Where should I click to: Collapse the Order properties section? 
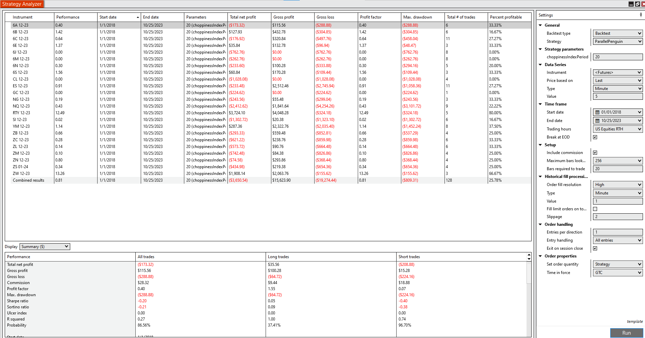[540, 256]
